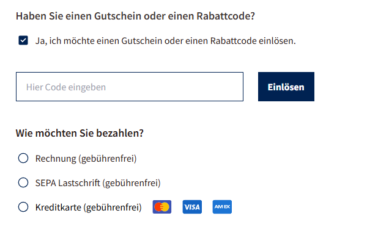Pick the Kreditkarte radio button
The height and width of the screenshot is (227, 378).
coord(23,207)
